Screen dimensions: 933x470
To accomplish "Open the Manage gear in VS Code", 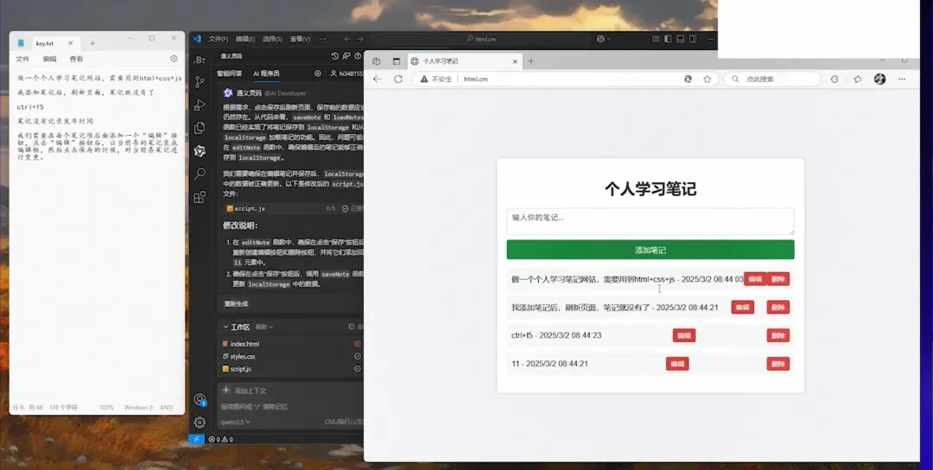I will (x=200, y=422).
